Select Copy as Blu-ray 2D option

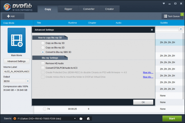[43, 47]
